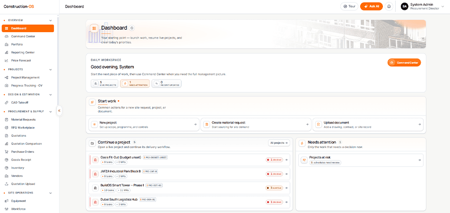Screen dimensions: 450x213
Task: Click the Oasis Fit-Out project icon
Action: (95, 160)
